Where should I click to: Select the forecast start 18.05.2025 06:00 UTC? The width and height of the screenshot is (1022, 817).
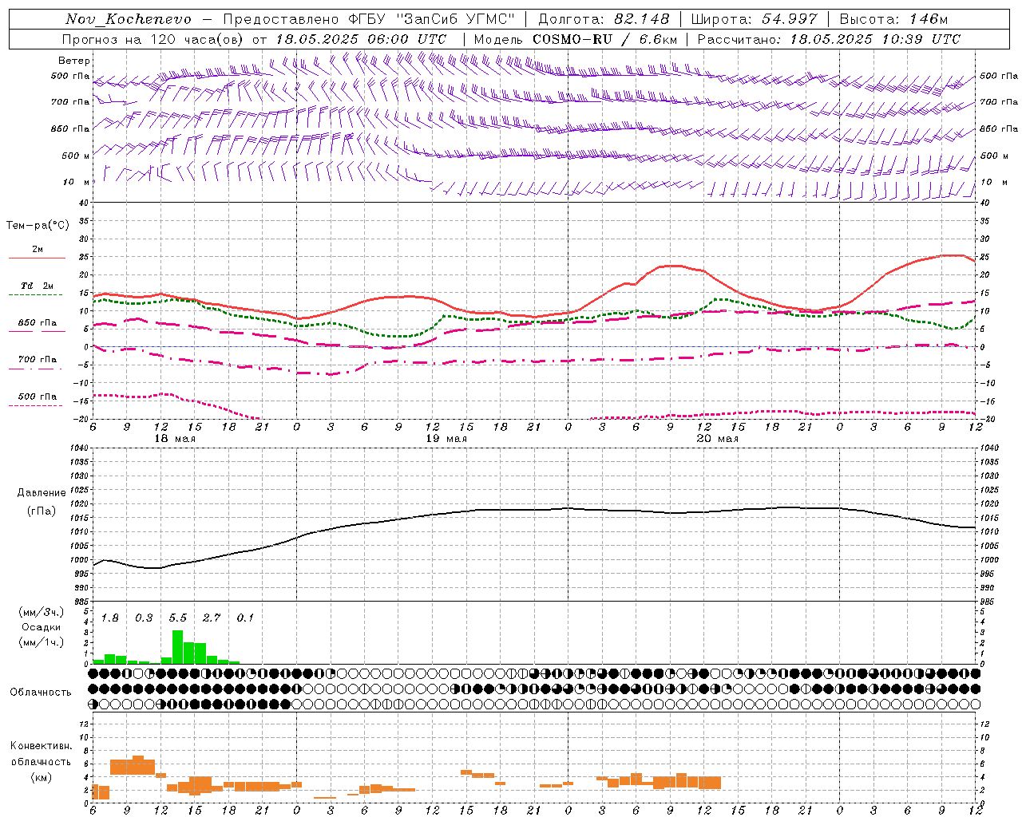[361, 39]
